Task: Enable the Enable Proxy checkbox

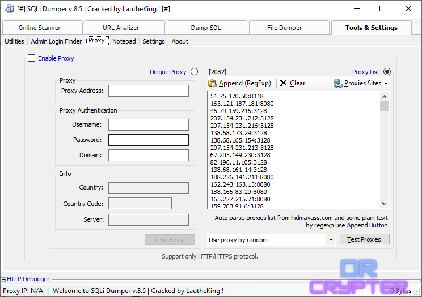Action: (x=32, y=58)
